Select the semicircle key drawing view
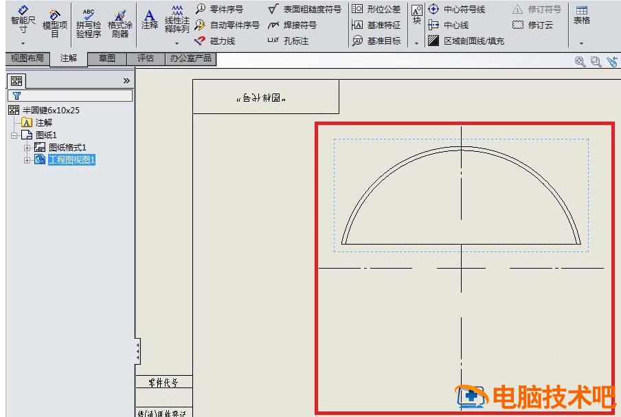The image size is (621, 417). click(x=461, y=195)
